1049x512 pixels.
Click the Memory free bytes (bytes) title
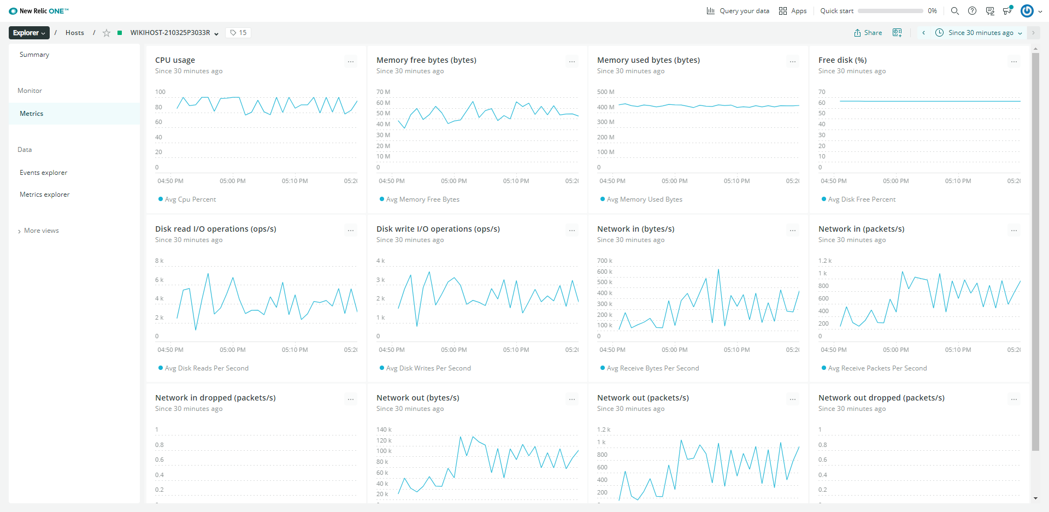click(x=426, y=60)
